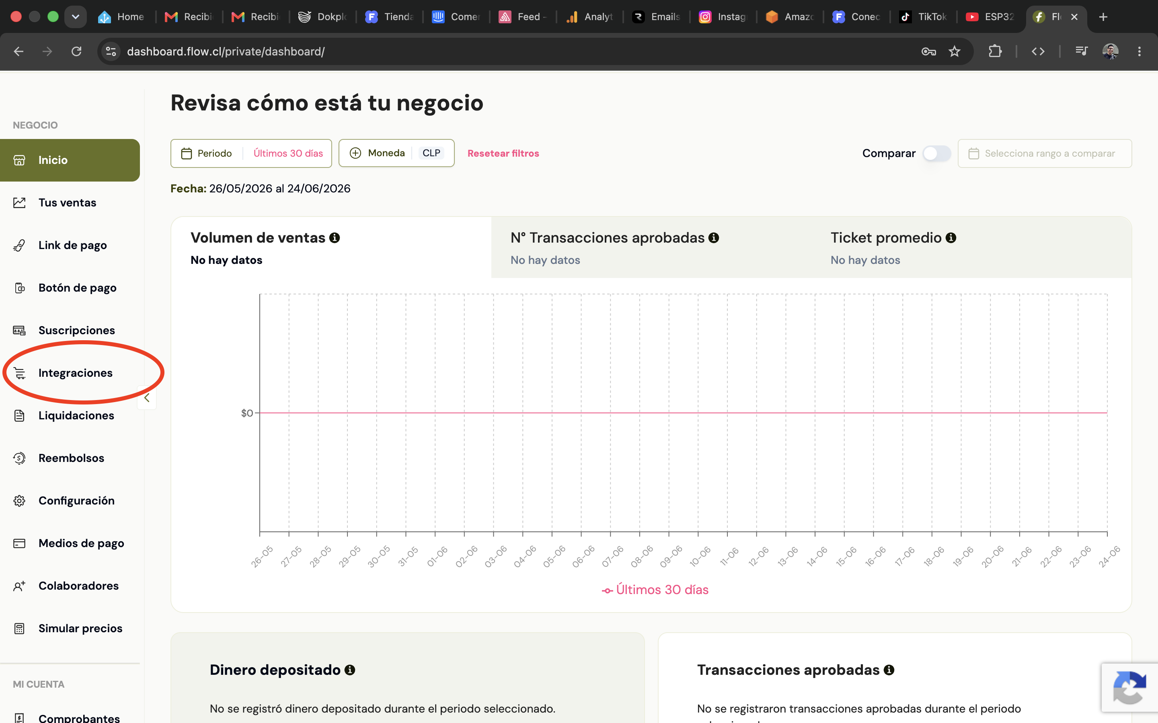
Task: Click info icon next to Ticket promedio
Action: [x=951, y=238]
